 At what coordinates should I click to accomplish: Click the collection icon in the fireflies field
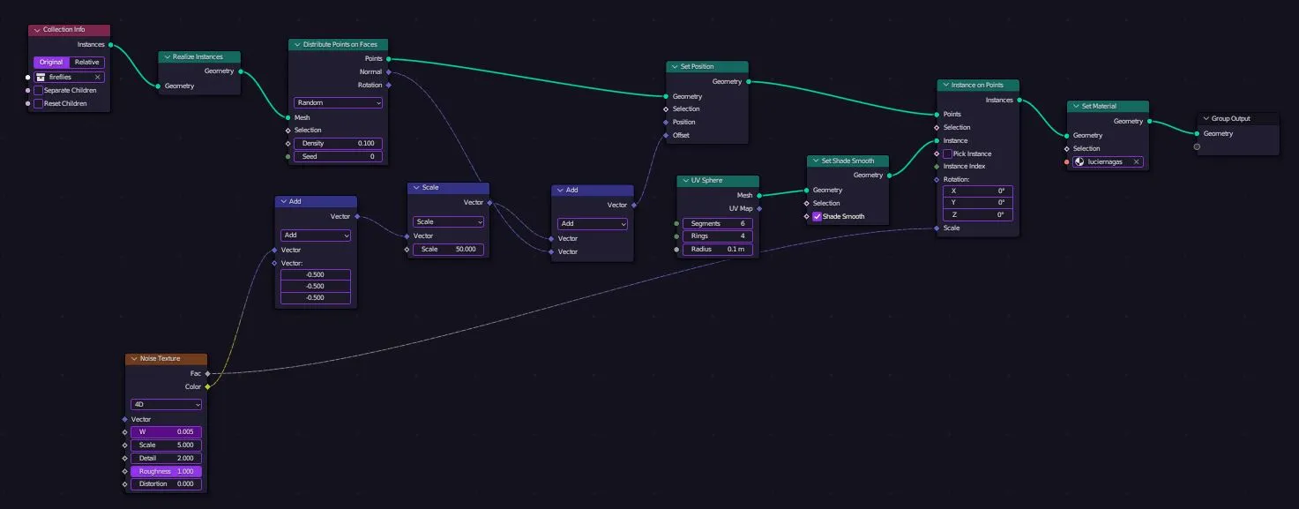point(41,78)
